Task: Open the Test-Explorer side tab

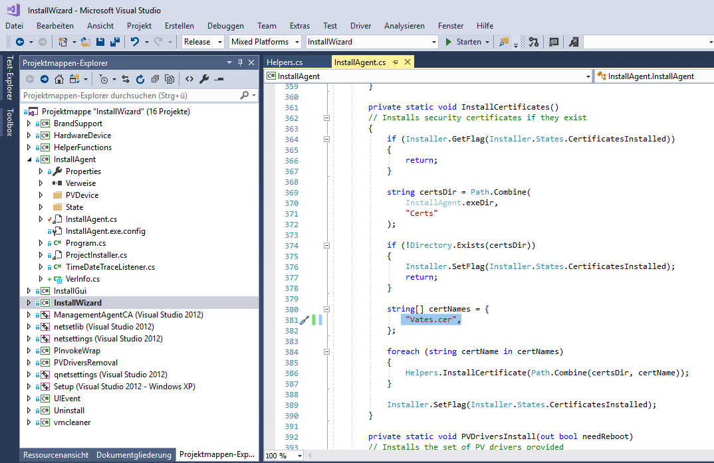Action: (x=9, y=78)
